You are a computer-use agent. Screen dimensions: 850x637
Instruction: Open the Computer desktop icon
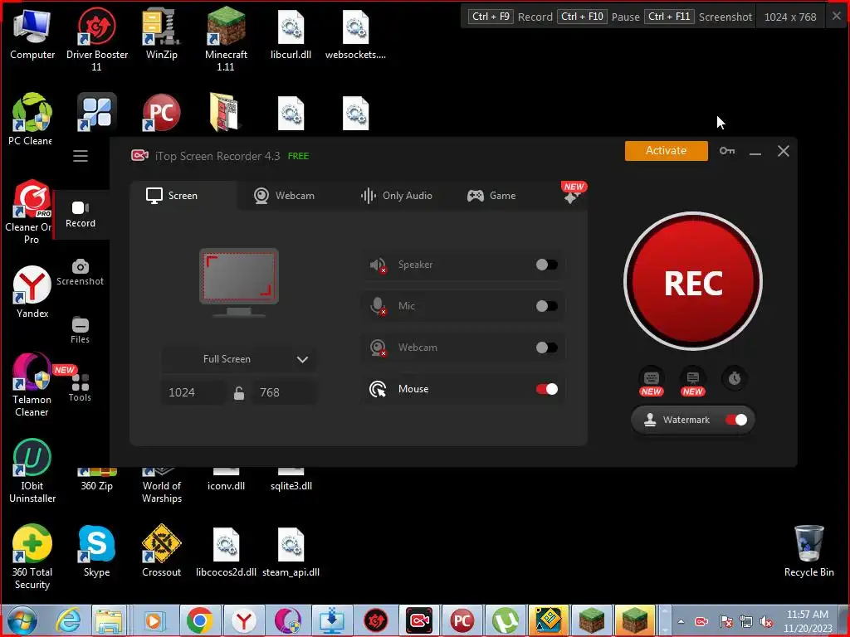click(x=32, y=35)
